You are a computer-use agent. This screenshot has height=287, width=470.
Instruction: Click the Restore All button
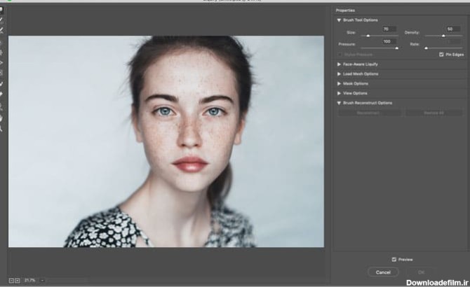pyautogui.click(x=433, y=112)
